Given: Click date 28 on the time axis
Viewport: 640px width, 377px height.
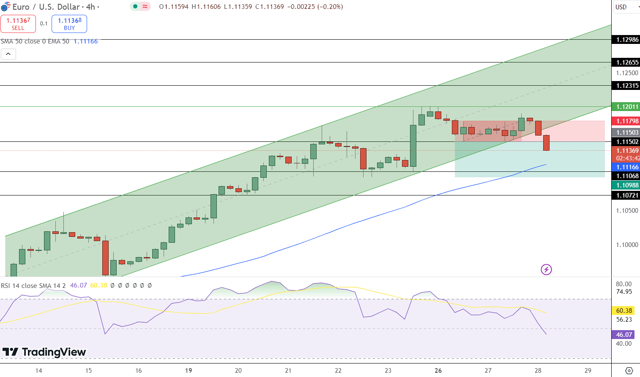Looking at the screenshot, I should 538,371.
